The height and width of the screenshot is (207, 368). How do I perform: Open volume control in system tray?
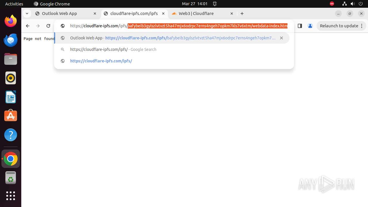[x=352, y=4]
